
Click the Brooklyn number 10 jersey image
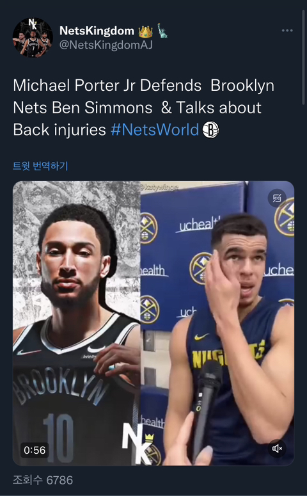[76, 323]
